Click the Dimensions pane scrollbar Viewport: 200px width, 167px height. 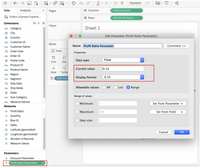[44, 62]
